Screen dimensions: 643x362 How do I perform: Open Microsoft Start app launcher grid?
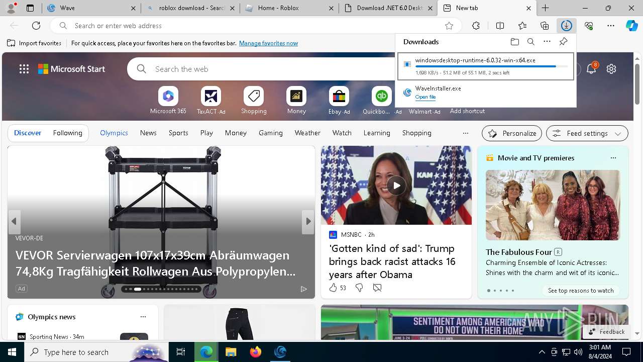coord(24,69)
